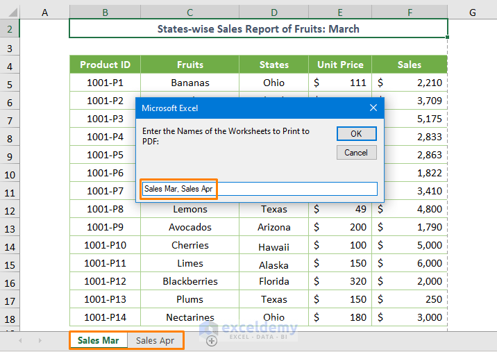
Task: Click the 'Unit Price' header cell
Action: tap(340, 65)
